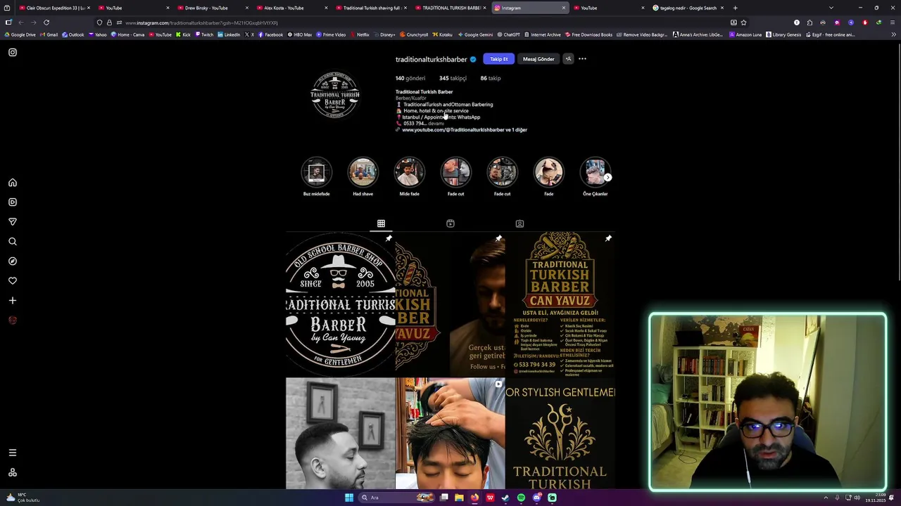
Task: Open Steam from the taskbar
Action: (x=505, y=498)
